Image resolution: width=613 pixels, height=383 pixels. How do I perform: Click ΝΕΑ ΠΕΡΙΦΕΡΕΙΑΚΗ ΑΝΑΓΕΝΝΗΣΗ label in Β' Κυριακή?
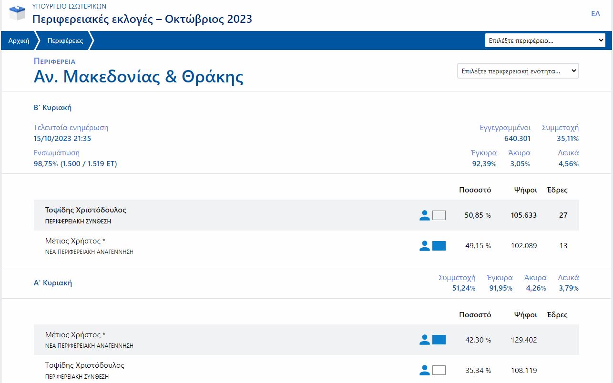[x=89, y=252]
